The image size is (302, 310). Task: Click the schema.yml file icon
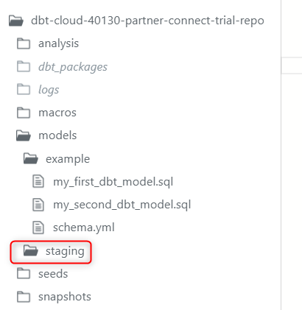(38, 228)
